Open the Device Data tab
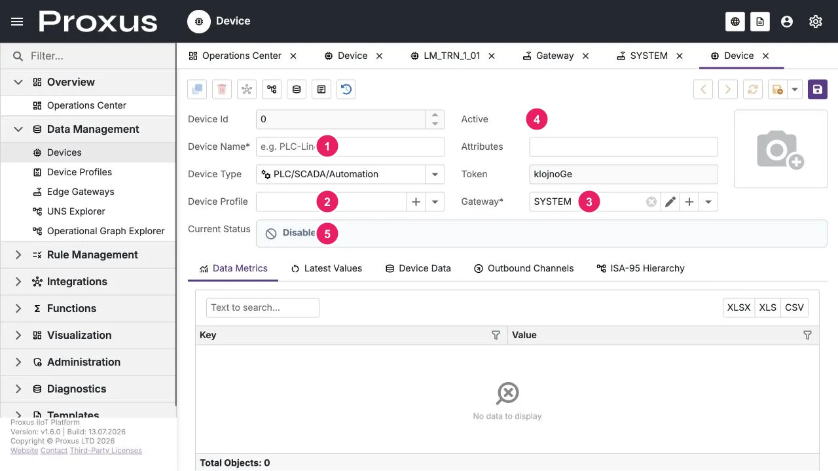The width and height of the screenshot is (838, 471). [418, 268]
